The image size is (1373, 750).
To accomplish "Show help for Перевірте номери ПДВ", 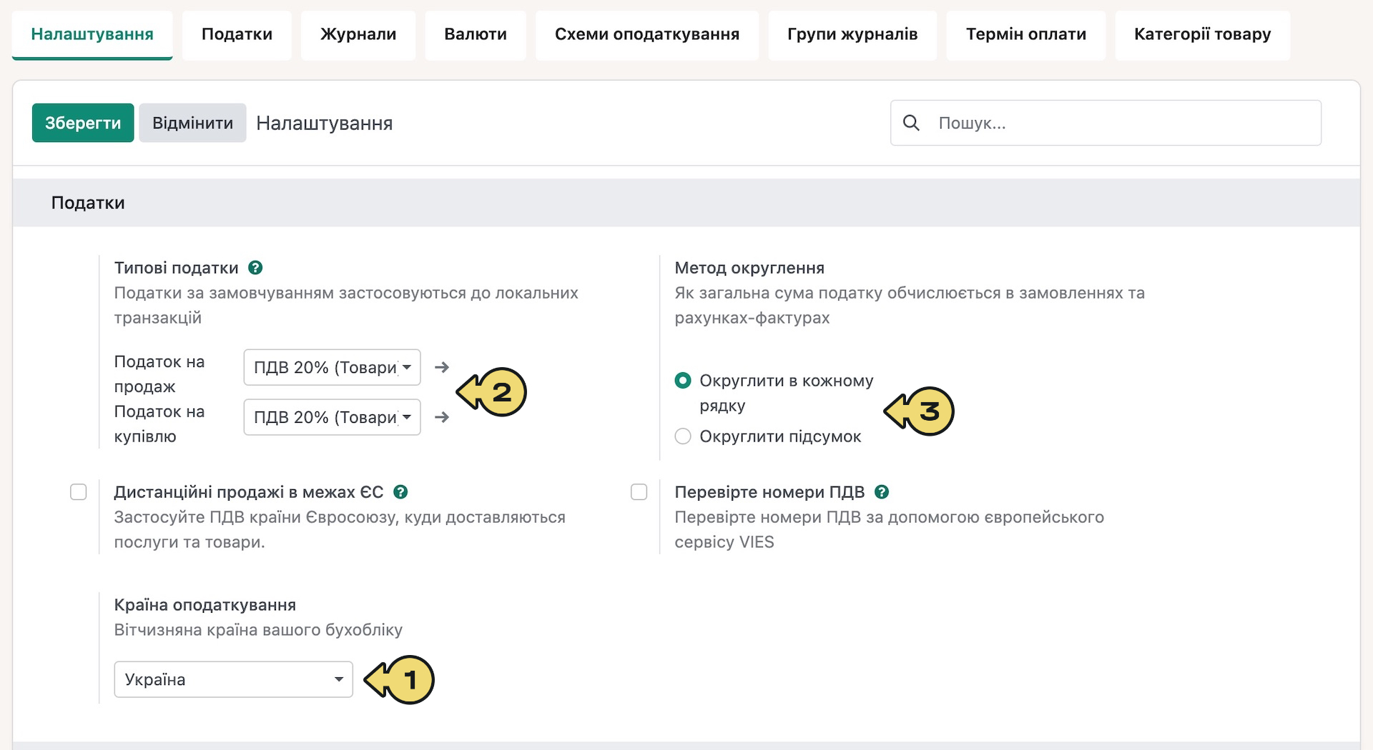I will click(882, 492).
